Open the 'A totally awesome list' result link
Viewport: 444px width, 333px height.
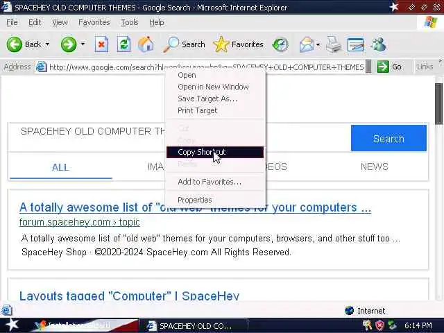point(195,207)
